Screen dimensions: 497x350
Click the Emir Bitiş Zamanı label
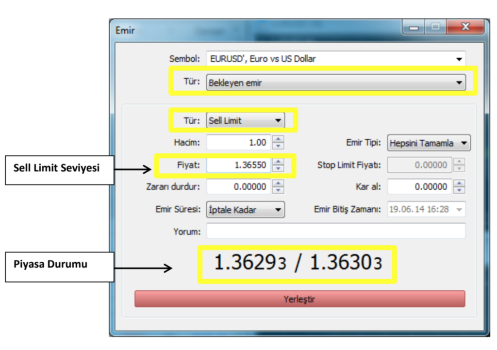point(348,210)
